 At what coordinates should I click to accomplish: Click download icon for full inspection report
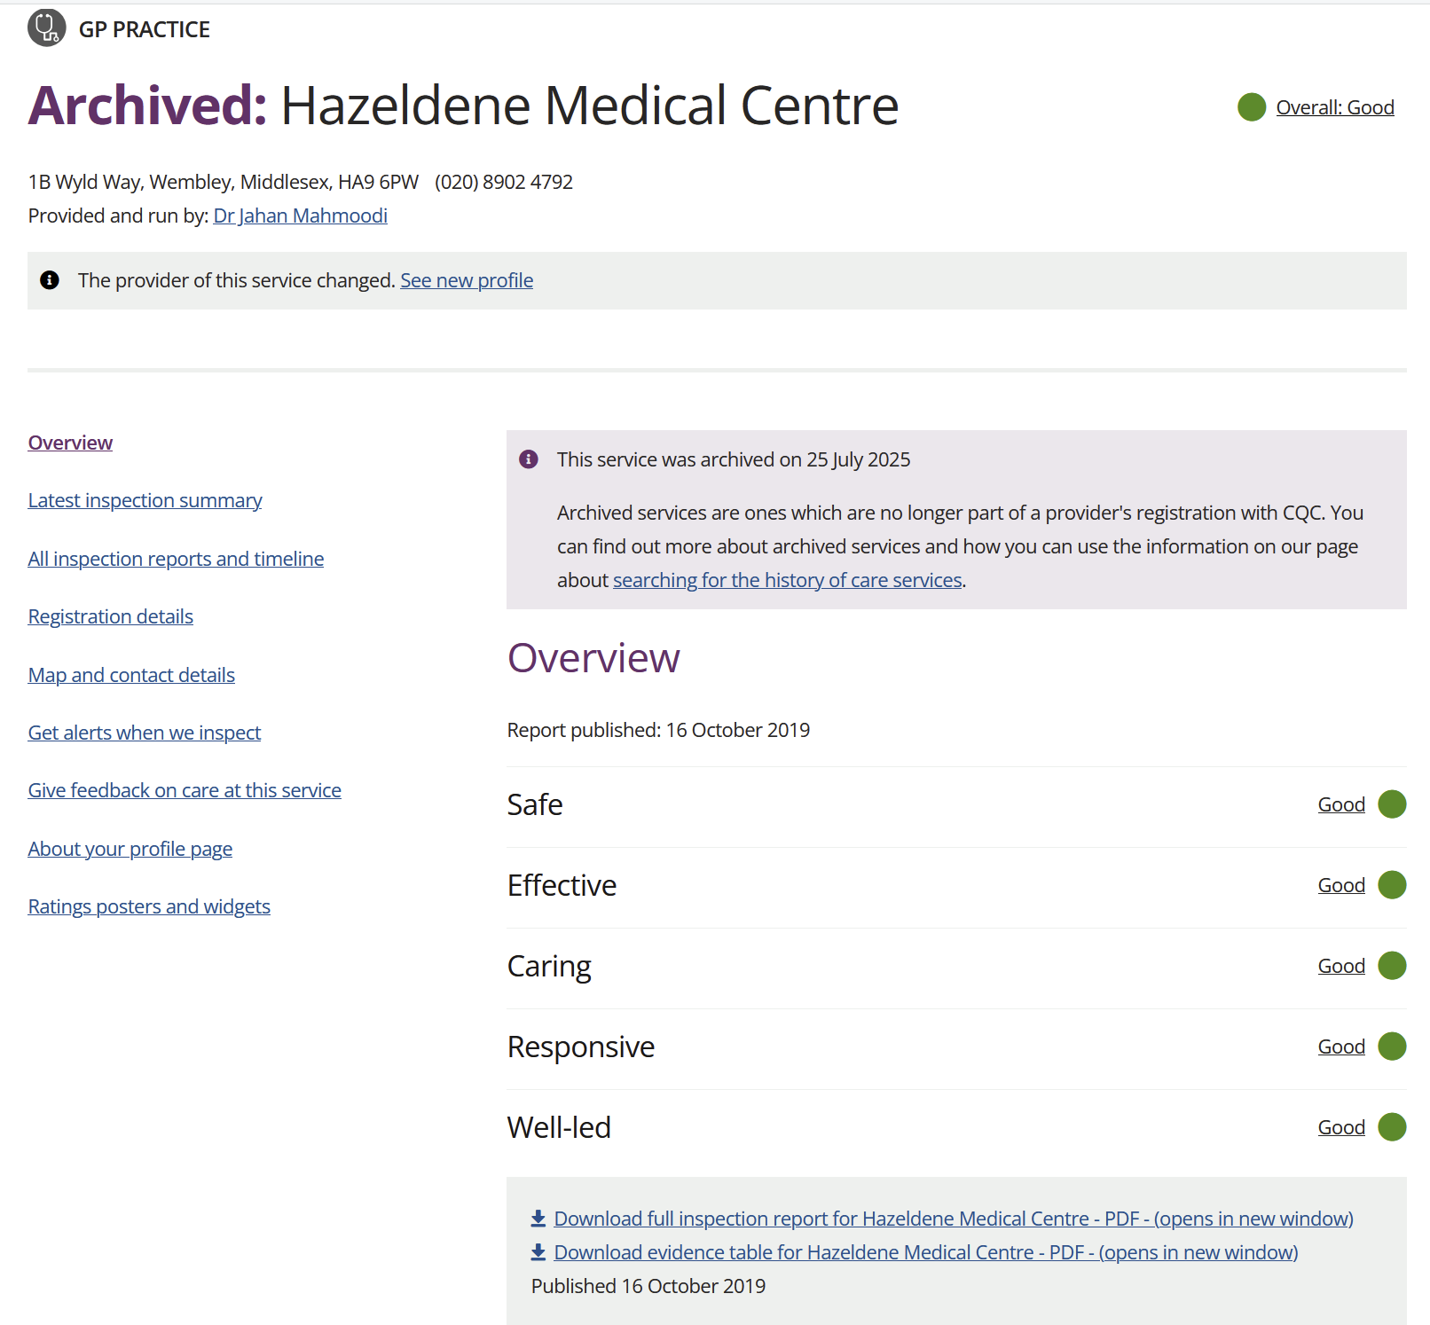[538, 1219]
